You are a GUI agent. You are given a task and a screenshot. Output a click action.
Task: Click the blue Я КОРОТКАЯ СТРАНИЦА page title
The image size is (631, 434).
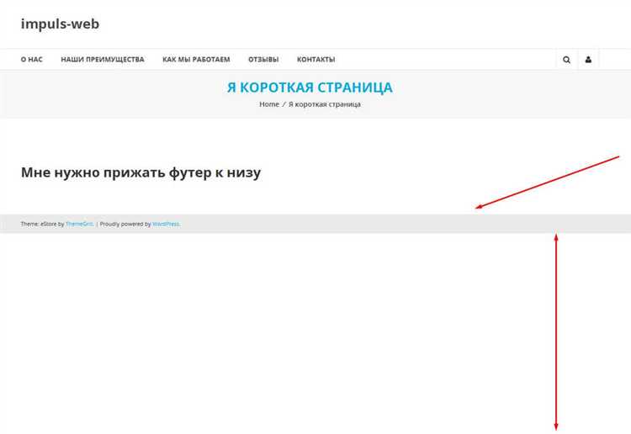tap(310, 87)
